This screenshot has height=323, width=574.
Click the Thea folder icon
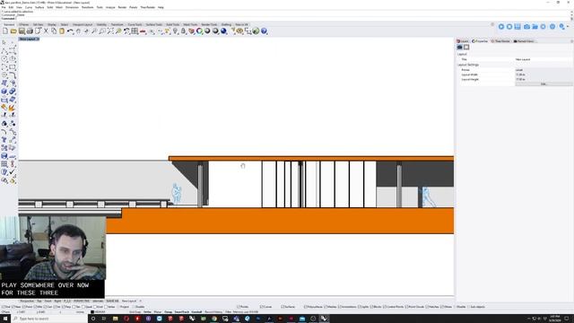(x=535, y=27)
